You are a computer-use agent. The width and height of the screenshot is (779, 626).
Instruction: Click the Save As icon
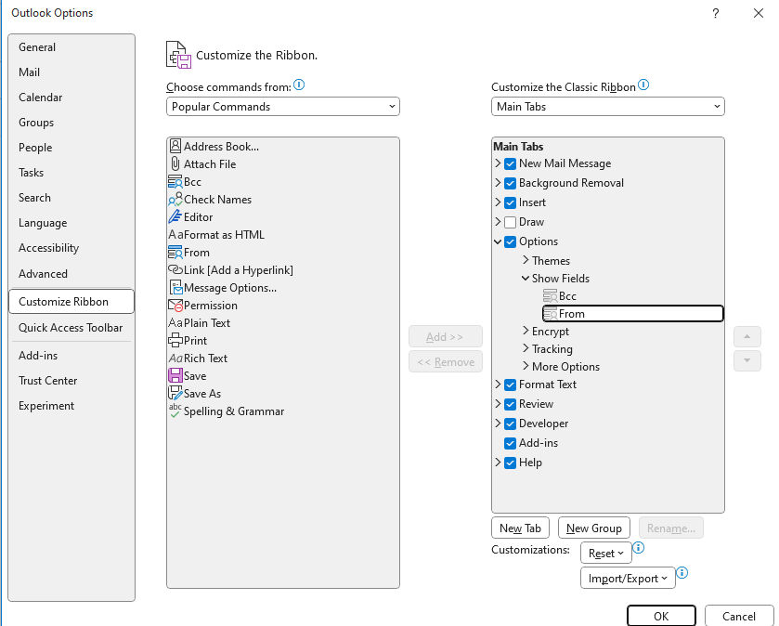(x=175, y=394)
